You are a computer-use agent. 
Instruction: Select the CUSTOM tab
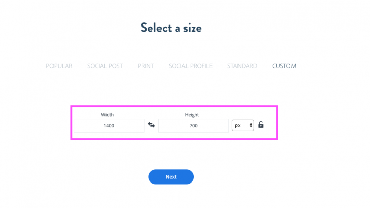click(284, 66)
